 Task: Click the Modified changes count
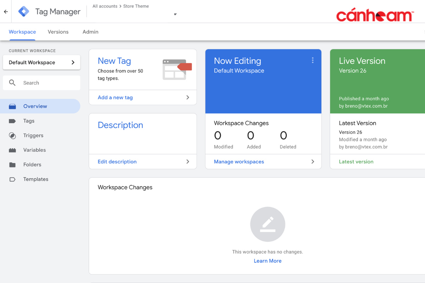coord(218,135)
